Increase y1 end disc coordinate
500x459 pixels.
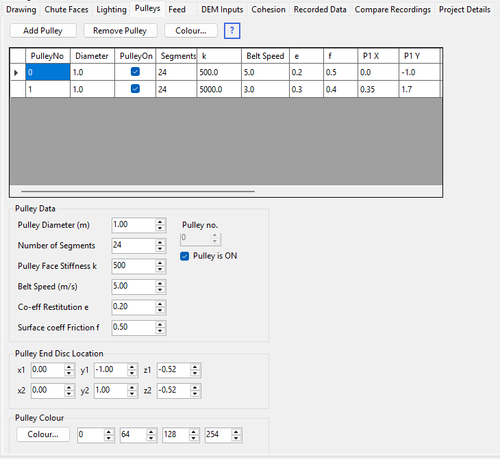coord(132,367)
